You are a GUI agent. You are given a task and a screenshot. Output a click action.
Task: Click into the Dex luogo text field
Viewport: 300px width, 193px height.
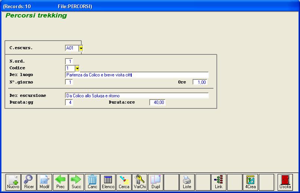tap(137, 75)
